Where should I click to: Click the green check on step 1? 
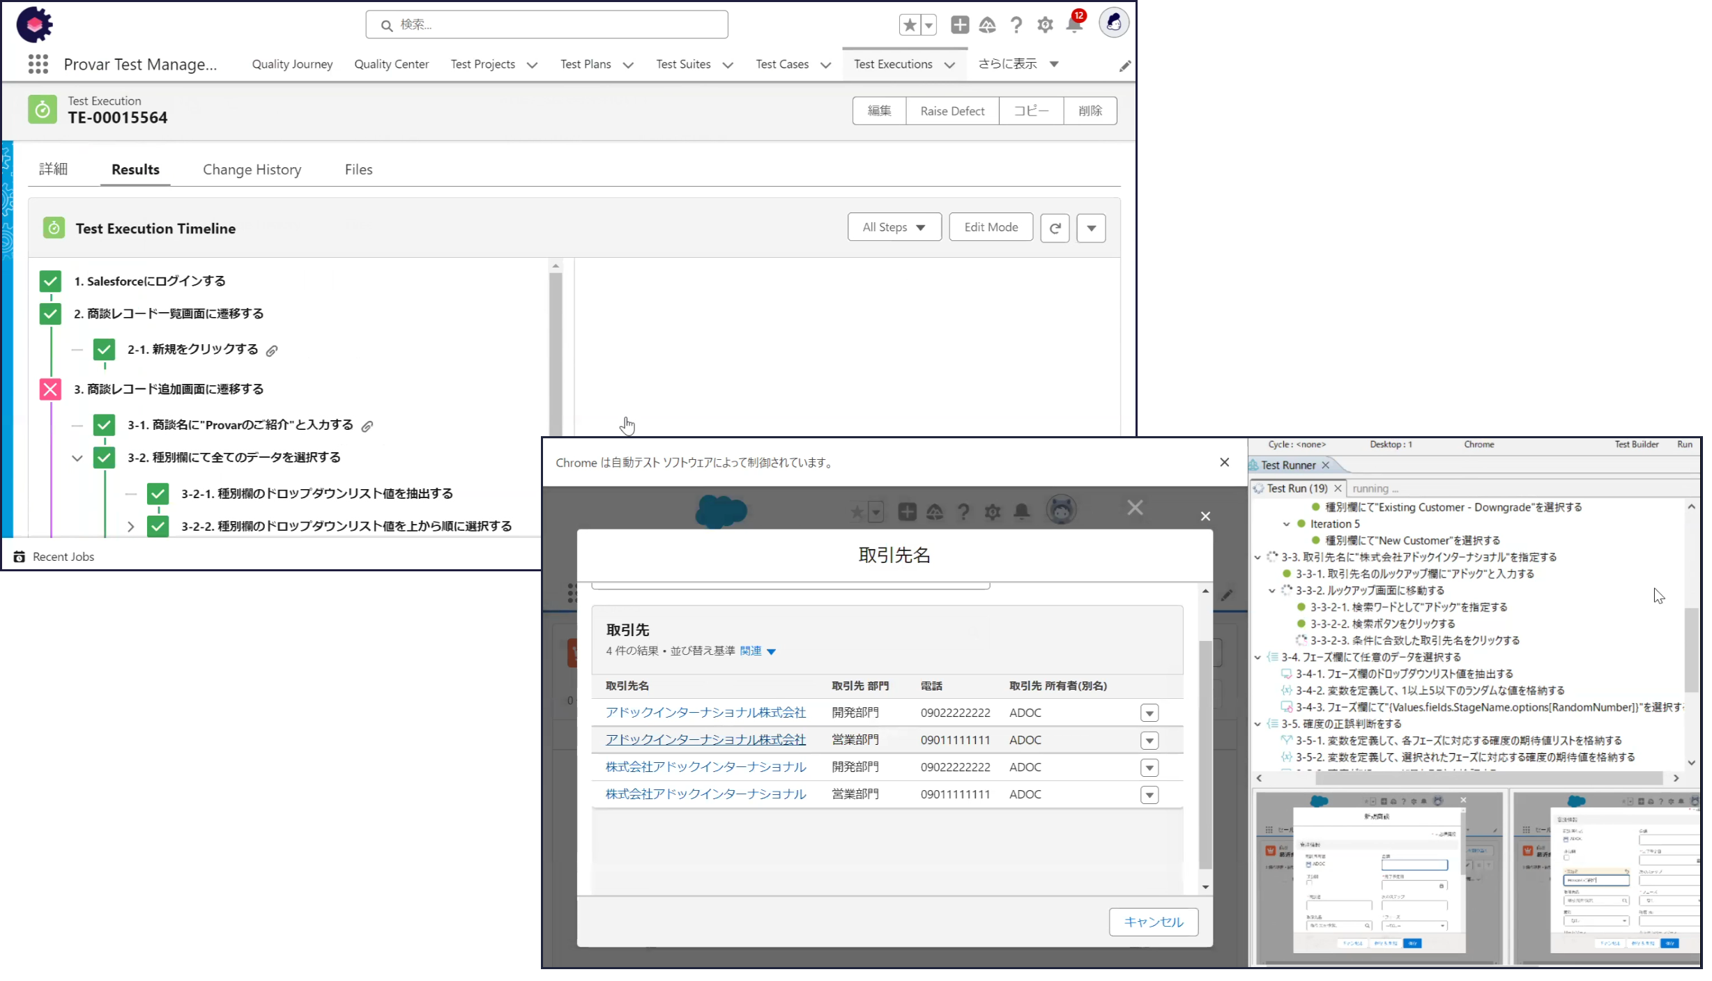point(50,281)
